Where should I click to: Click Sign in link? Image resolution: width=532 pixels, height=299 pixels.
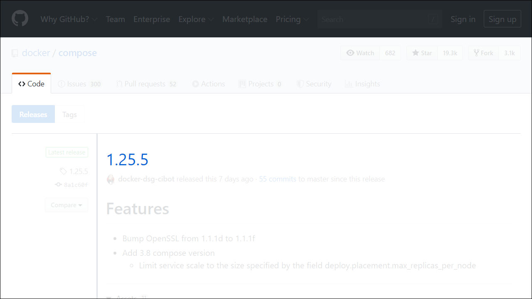click(x=463, y=19)
